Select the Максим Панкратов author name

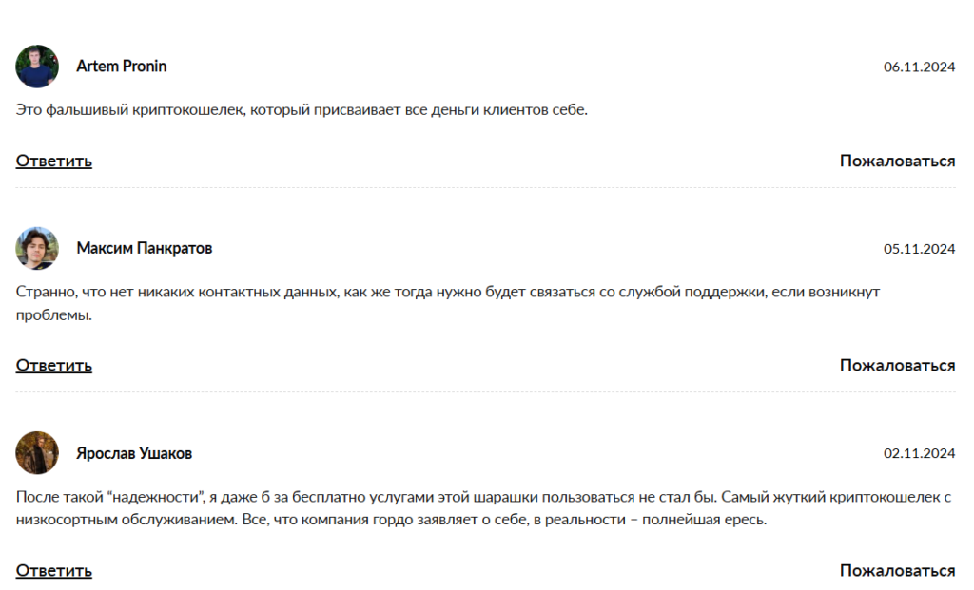[144, 248]
